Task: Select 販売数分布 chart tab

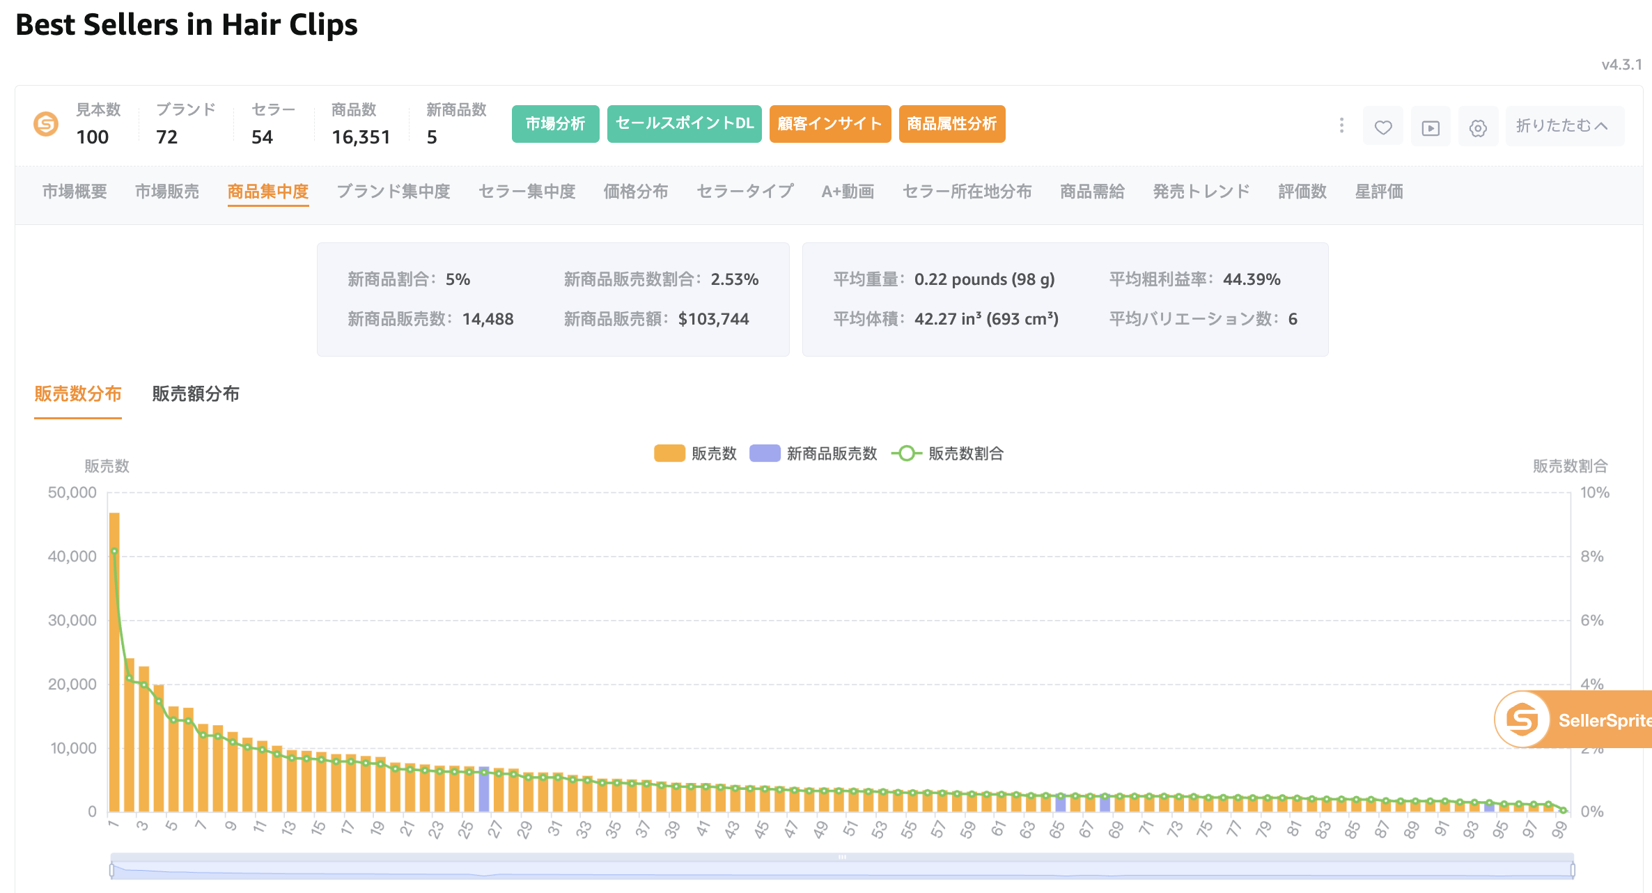Action: click(x=78, y=394)
